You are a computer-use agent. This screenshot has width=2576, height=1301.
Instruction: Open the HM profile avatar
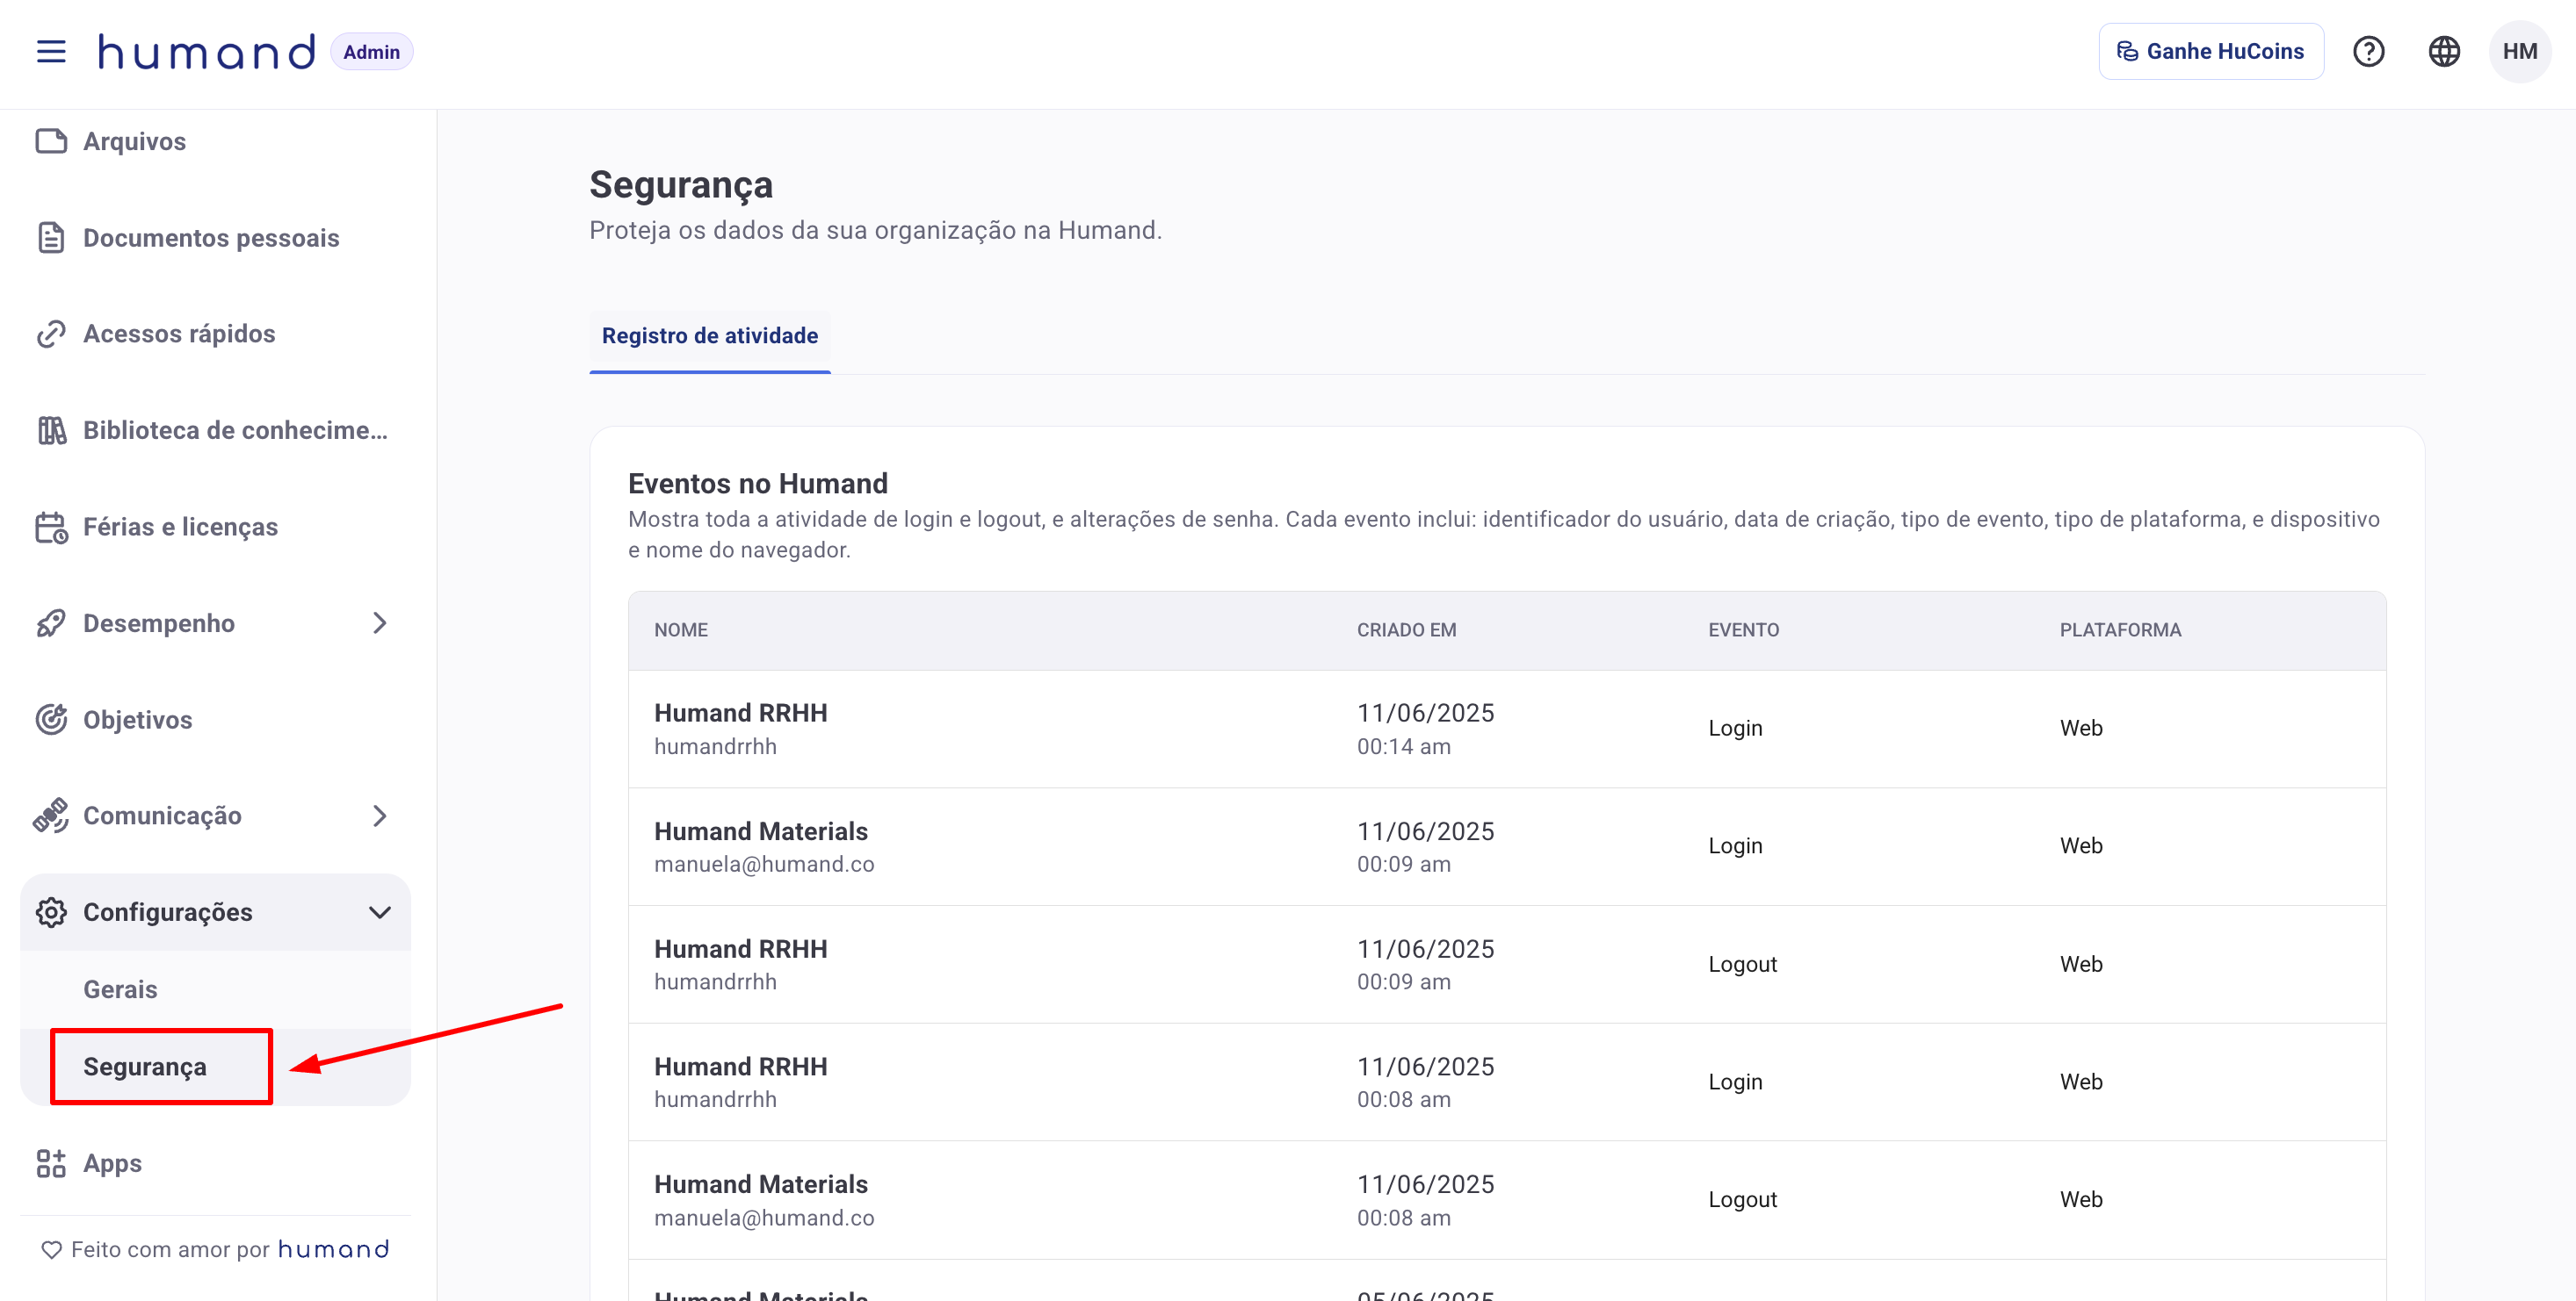point(2519,51)
